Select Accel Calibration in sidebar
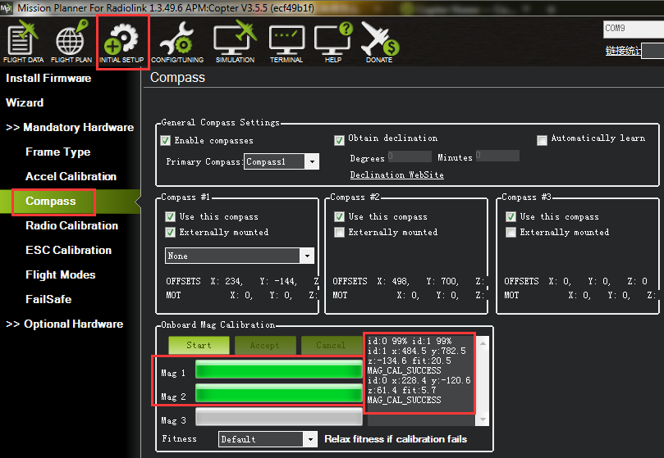 (x=71, y=176)
